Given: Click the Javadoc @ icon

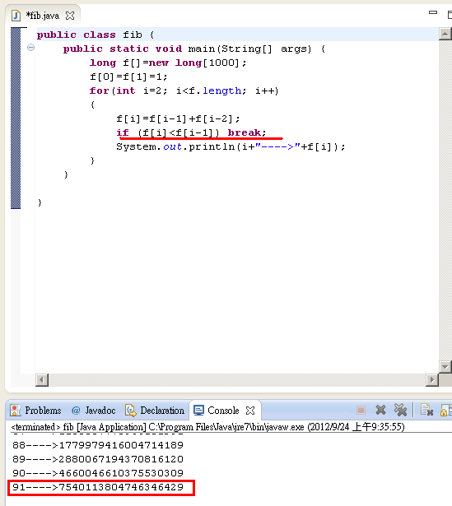Looking at the screenshot, I should pyautogui.click(x=76, y=411).
